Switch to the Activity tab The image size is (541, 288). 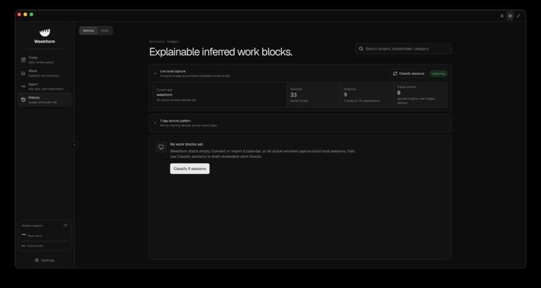pos(89,31)
